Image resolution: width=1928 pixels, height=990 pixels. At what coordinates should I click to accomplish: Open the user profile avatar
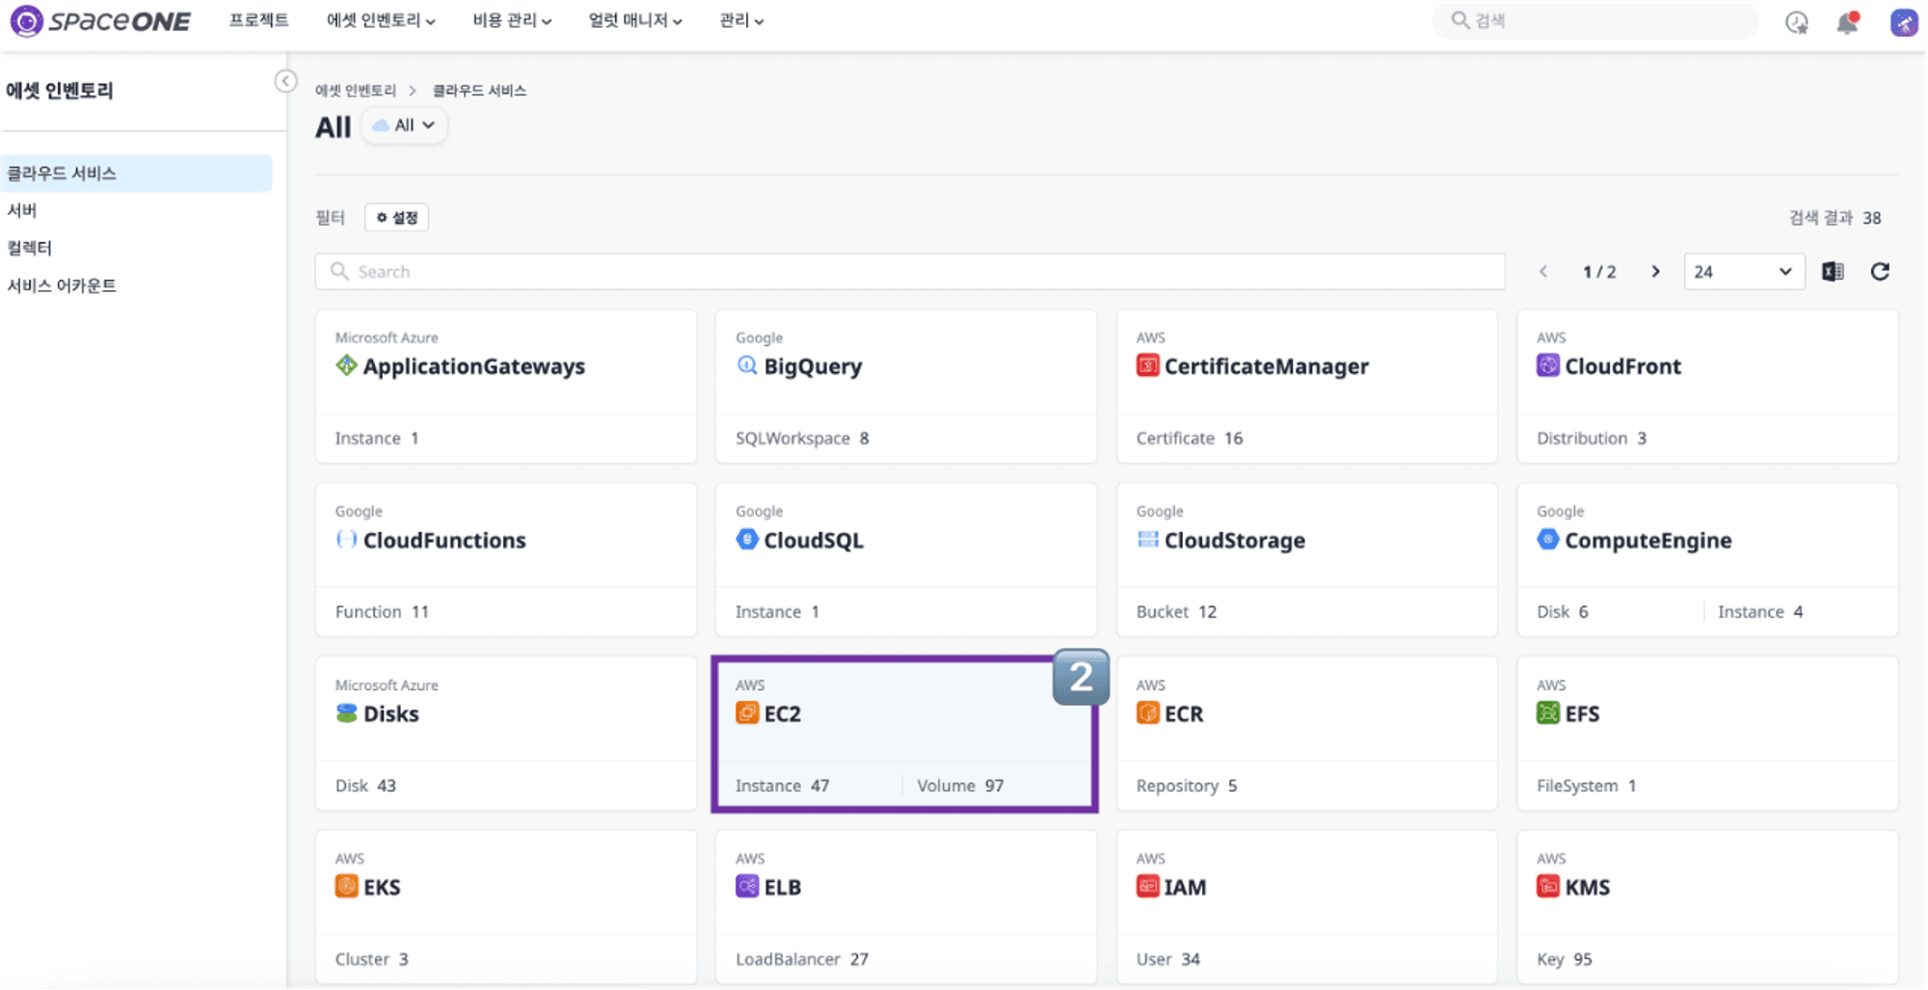[1903, 22]
